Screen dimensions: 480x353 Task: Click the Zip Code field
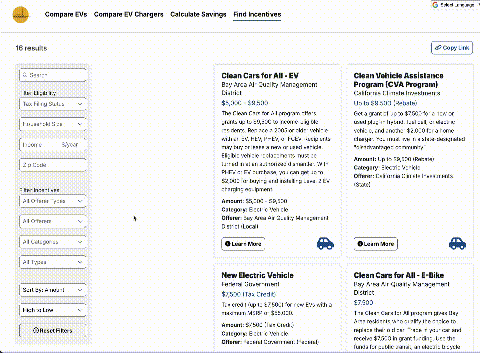53,165
